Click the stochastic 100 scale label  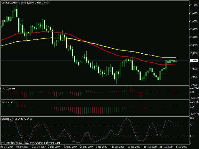192,118
